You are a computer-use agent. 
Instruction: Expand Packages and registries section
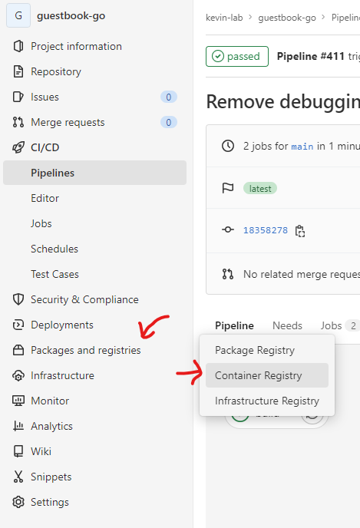85,350
